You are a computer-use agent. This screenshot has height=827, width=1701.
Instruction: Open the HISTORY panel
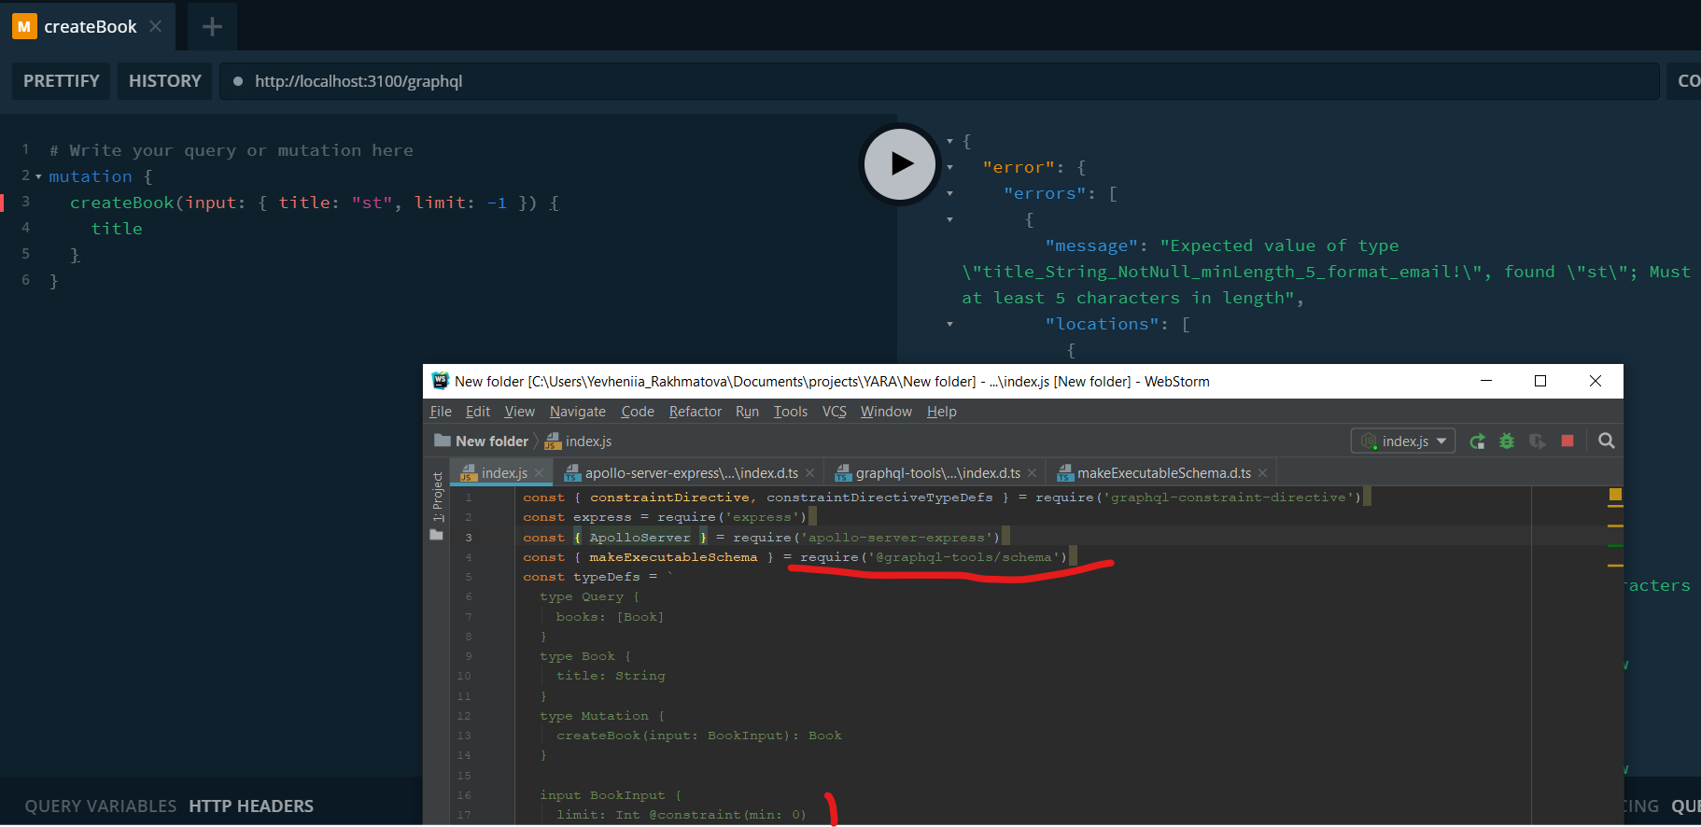coord(165,81)
